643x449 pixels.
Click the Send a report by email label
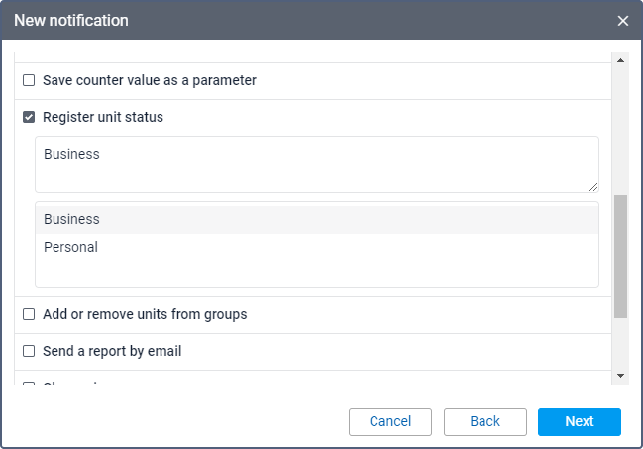pyautogui.click(x=112, y=351)
